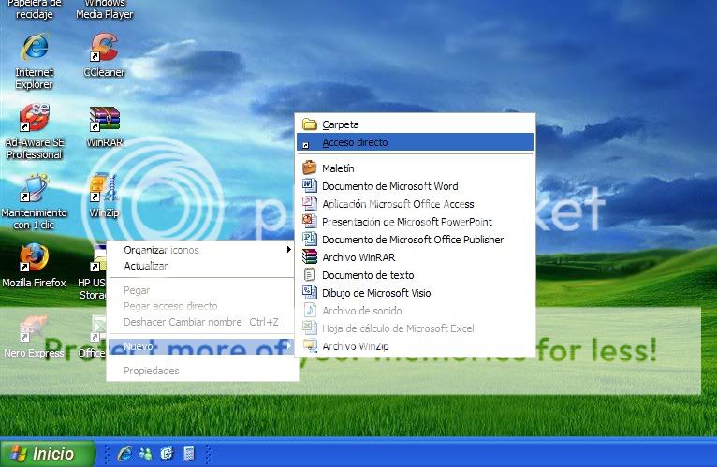
Task: Choose Hoja de cálculo de Microsoft Excel
Action: click(416, 328)
